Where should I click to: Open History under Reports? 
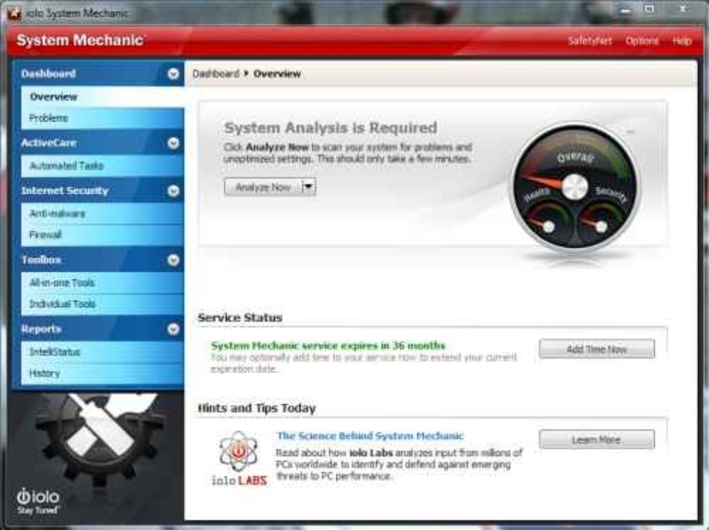[x=102, y=373]
